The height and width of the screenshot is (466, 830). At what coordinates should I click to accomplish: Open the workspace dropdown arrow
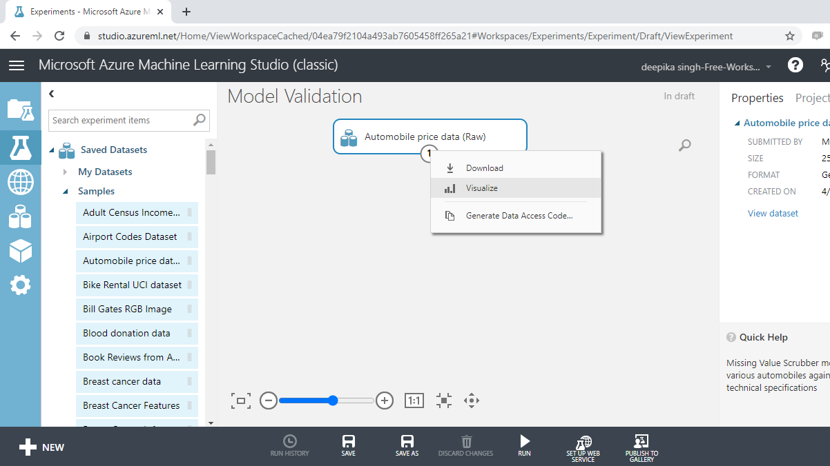[x=769, y=67]
